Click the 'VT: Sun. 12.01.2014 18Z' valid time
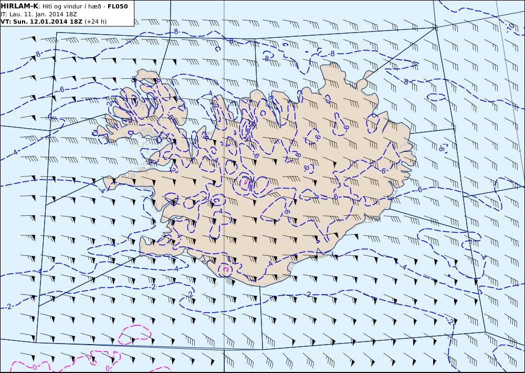The image size is (525, 373). pyautogui.click(x=41, y=22)
